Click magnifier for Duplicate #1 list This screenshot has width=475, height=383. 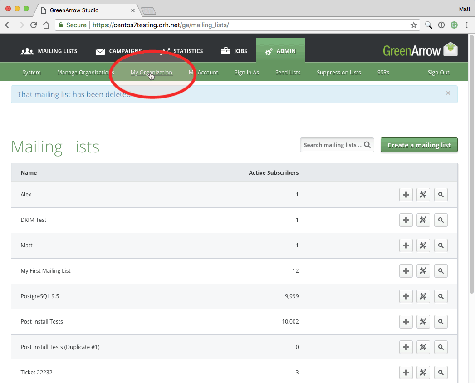pos(441,347)
